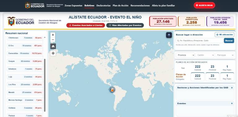Click the Alerta Roja button
Screen dimensions: 238x117
pyautogui.click(x=204, y=5)
